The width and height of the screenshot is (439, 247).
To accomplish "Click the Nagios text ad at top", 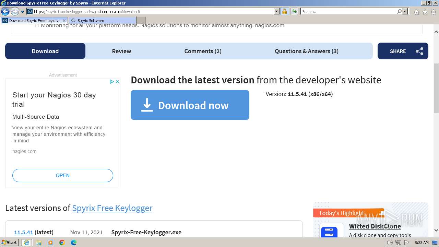I will pos(159,25).
